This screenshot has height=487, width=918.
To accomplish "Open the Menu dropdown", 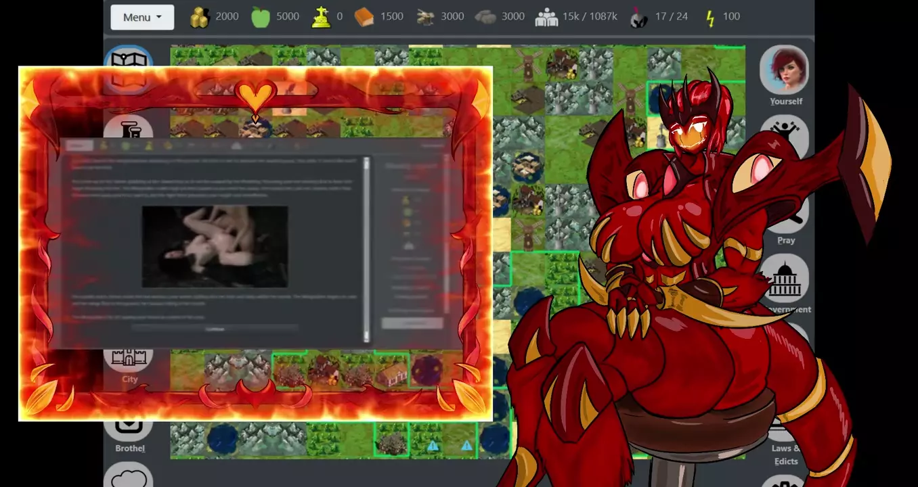I will [x=142, y=17].
